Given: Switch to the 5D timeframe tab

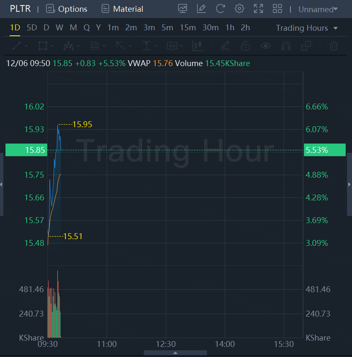Looking at the screenshot, I should [x=32, y=28].
